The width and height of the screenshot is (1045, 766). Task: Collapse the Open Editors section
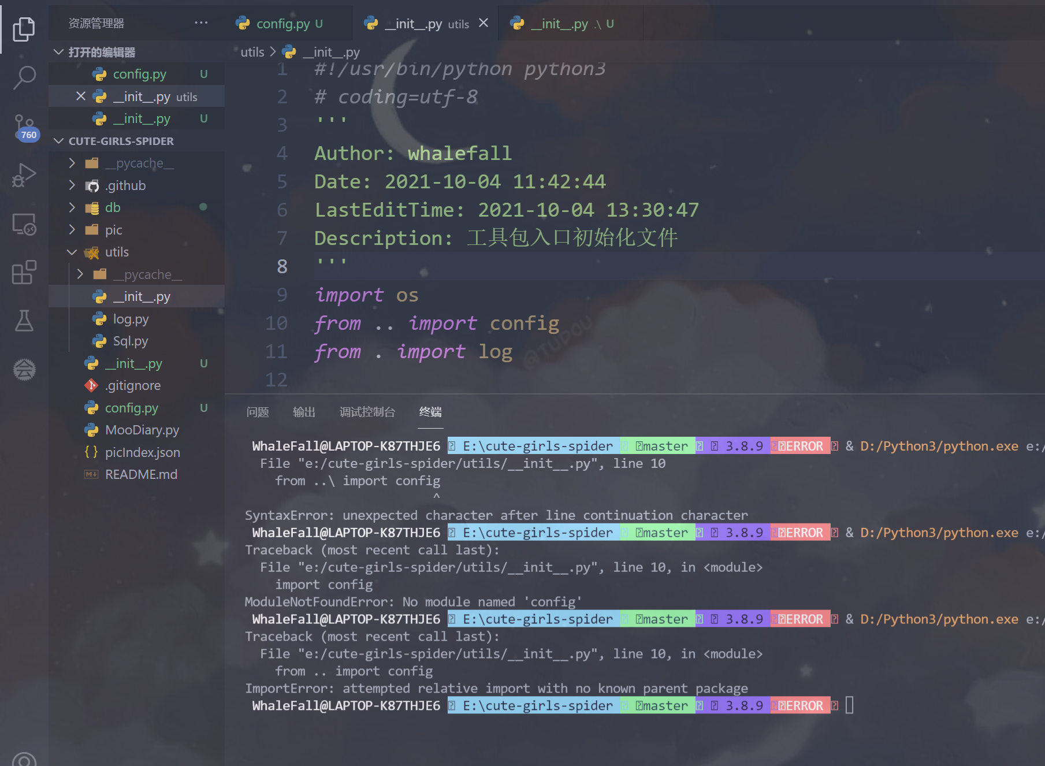point(58,52)
